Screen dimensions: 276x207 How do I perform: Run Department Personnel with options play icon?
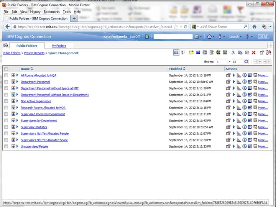click(233, 82)
